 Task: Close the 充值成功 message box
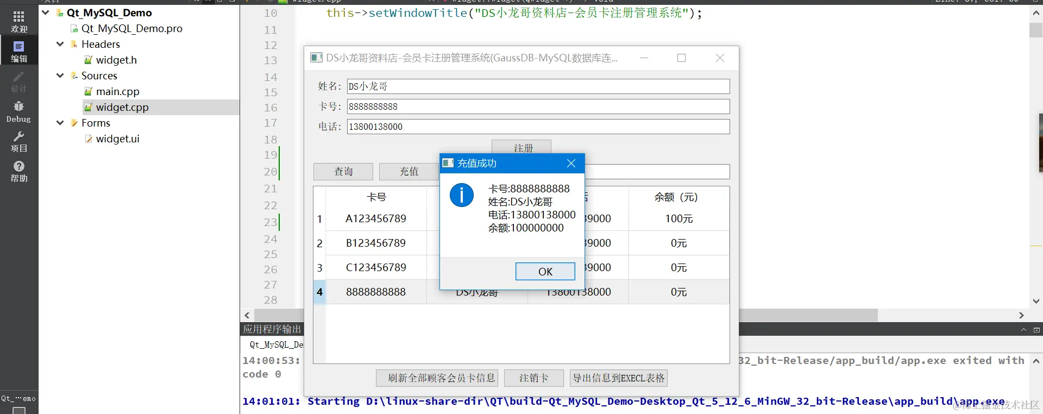click(571, 163)
